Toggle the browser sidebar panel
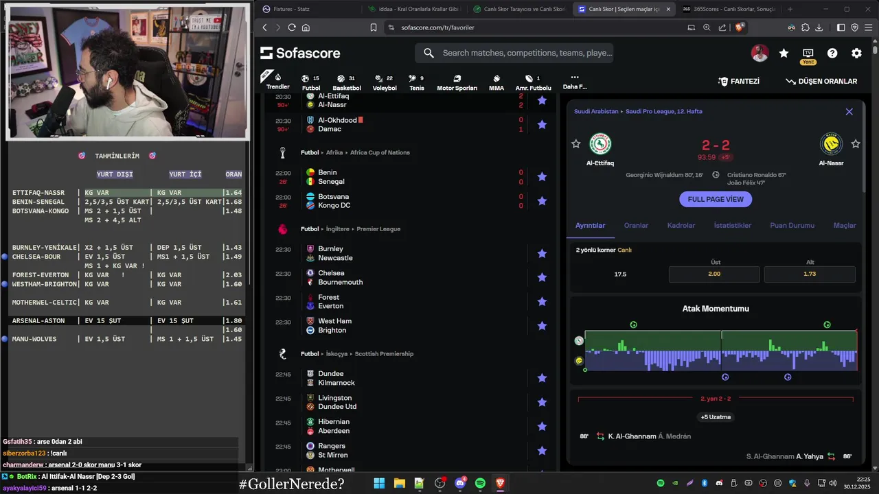Image resolution: width=879 pixels, height=494 pixels. coord(841,27)
